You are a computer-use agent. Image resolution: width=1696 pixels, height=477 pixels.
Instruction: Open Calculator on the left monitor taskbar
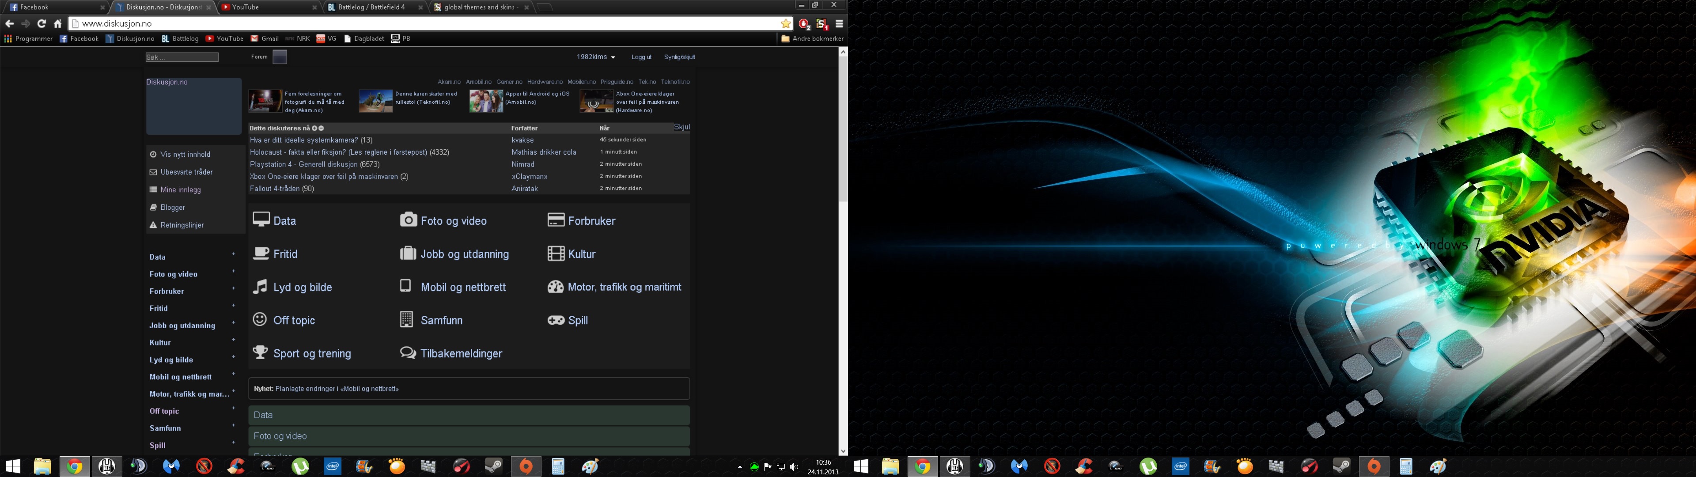click(x=558, y=466)
